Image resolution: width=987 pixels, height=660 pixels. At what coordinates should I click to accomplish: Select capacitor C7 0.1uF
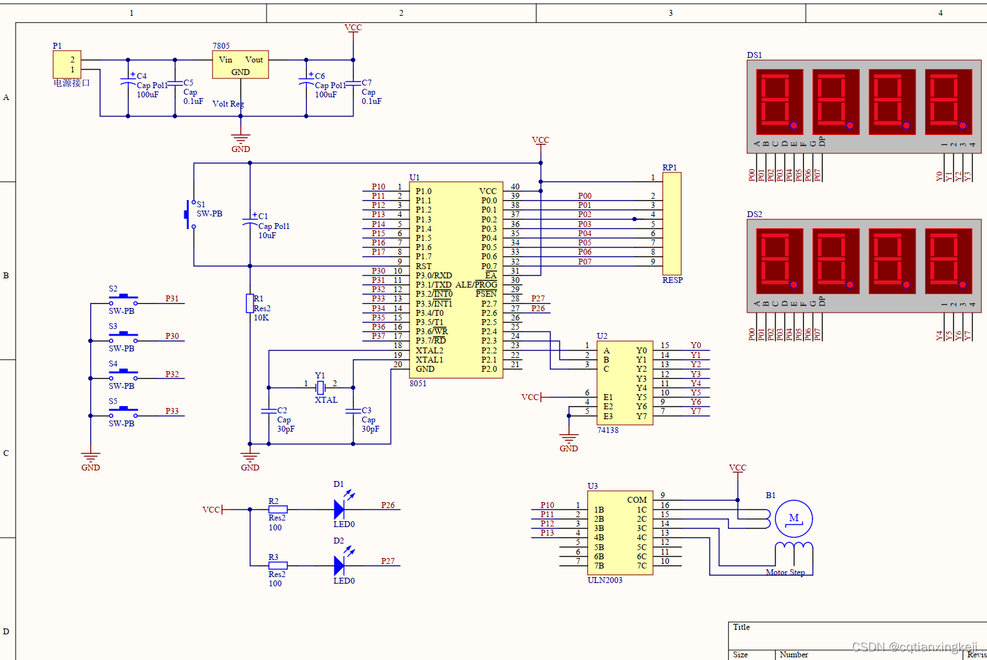(x=353, y=83)
